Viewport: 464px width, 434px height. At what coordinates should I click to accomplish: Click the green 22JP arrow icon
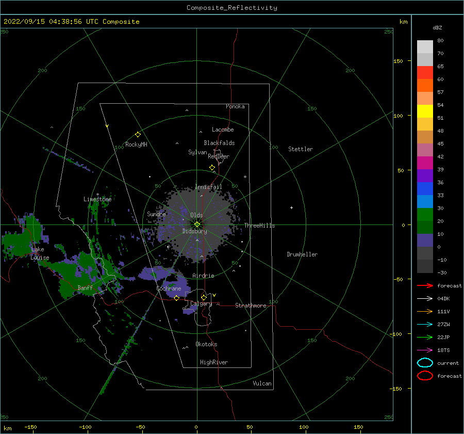425,337
